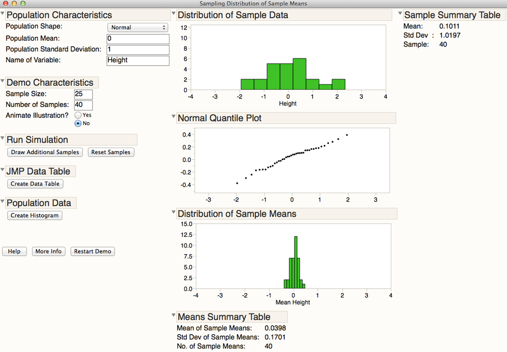Screen dimensions: 507x352
Task: Collapse the Distribution of Sample Means panel
Action: tap(174, 214)
